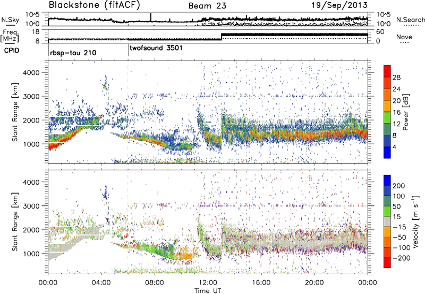Click the '60' Nave axis value
The width and height of the screenshot is (425, 294).
380,32
